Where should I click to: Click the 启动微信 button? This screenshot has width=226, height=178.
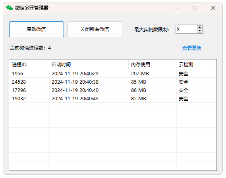pyautogui.click(x=37, y=29)
